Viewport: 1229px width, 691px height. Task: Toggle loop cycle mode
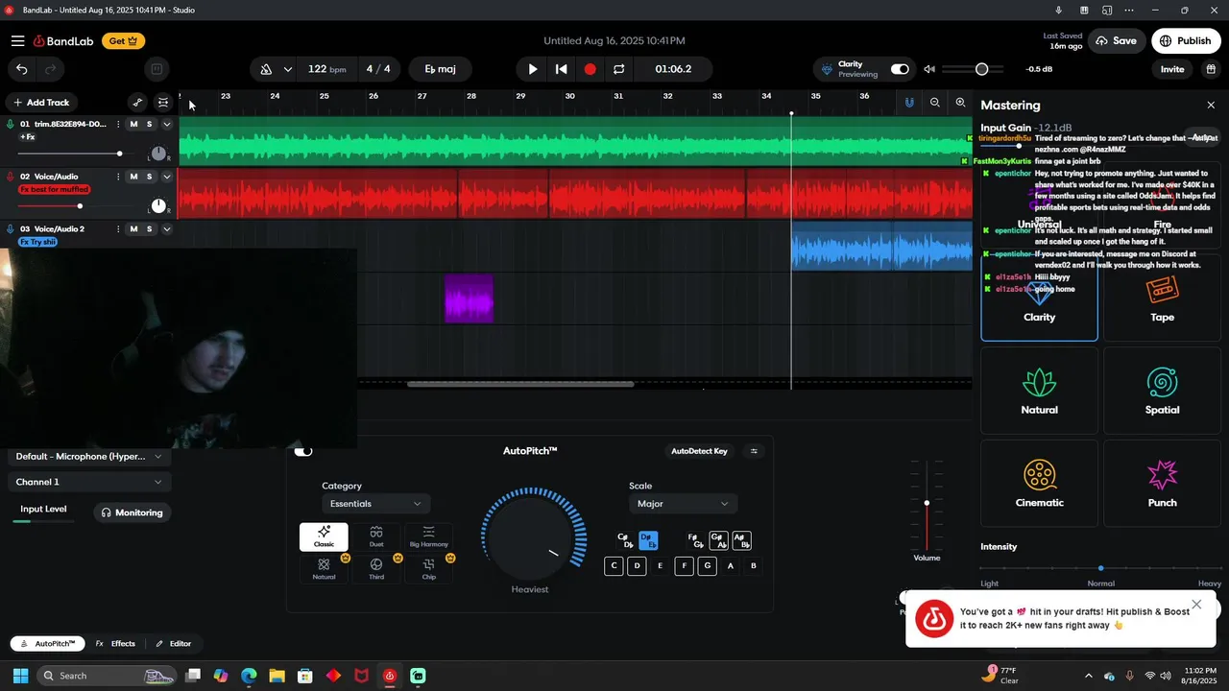coord(619,69)
